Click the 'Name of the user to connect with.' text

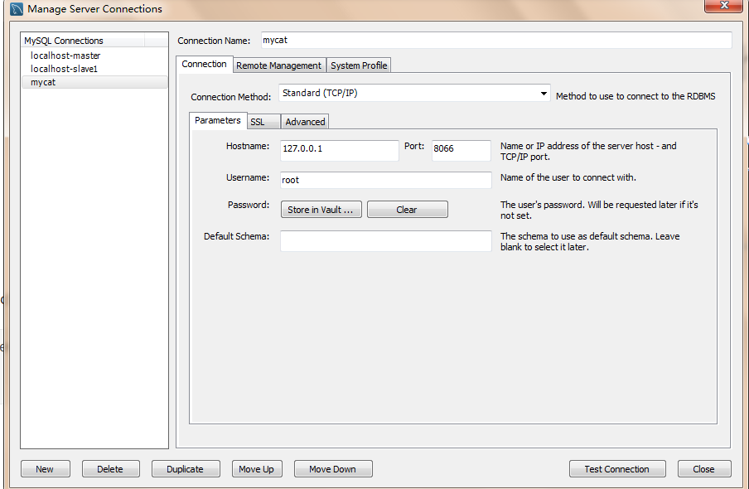[568, 177]
